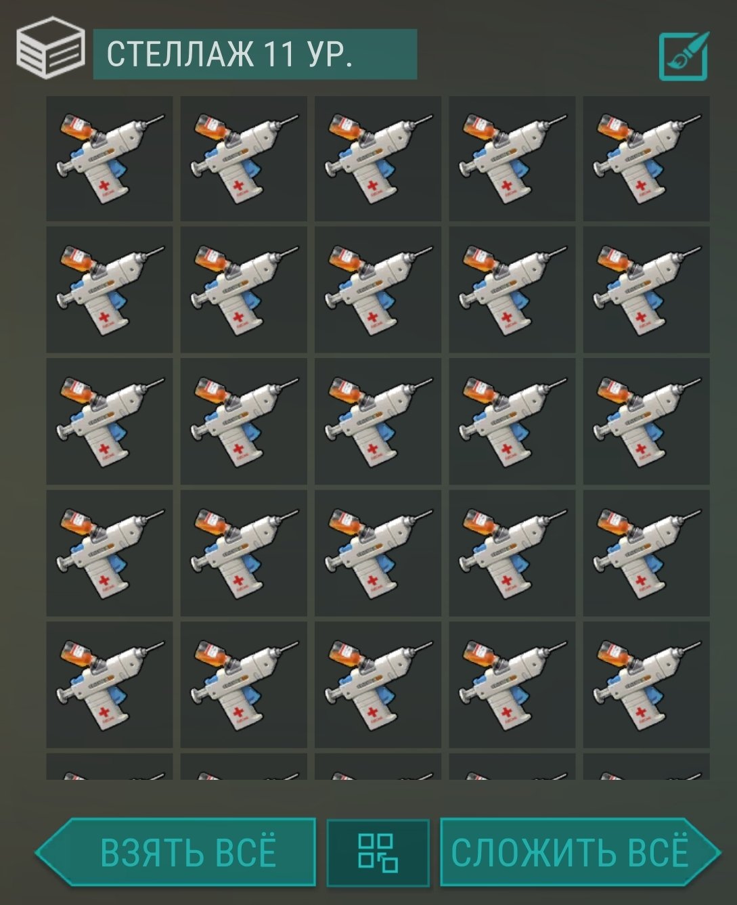Select injector in second row, second column
The width and height of the screenshot is (737, 905).
click(x=244, y=290)
